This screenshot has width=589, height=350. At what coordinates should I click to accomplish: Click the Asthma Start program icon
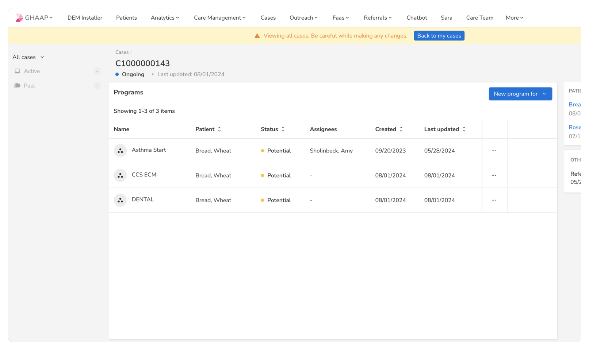[x=120, y=151]
